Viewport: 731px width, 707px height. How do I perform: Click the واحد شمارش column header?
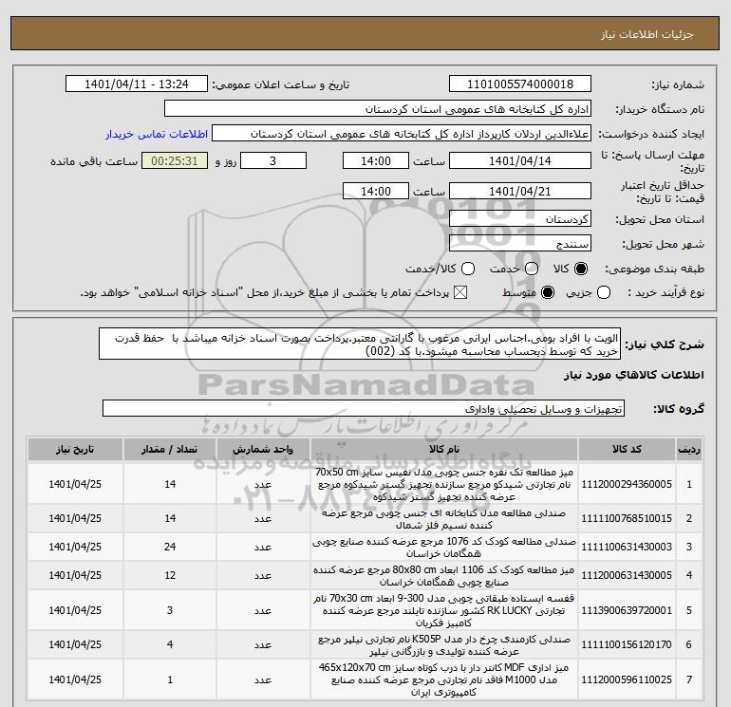click(263, 449)
